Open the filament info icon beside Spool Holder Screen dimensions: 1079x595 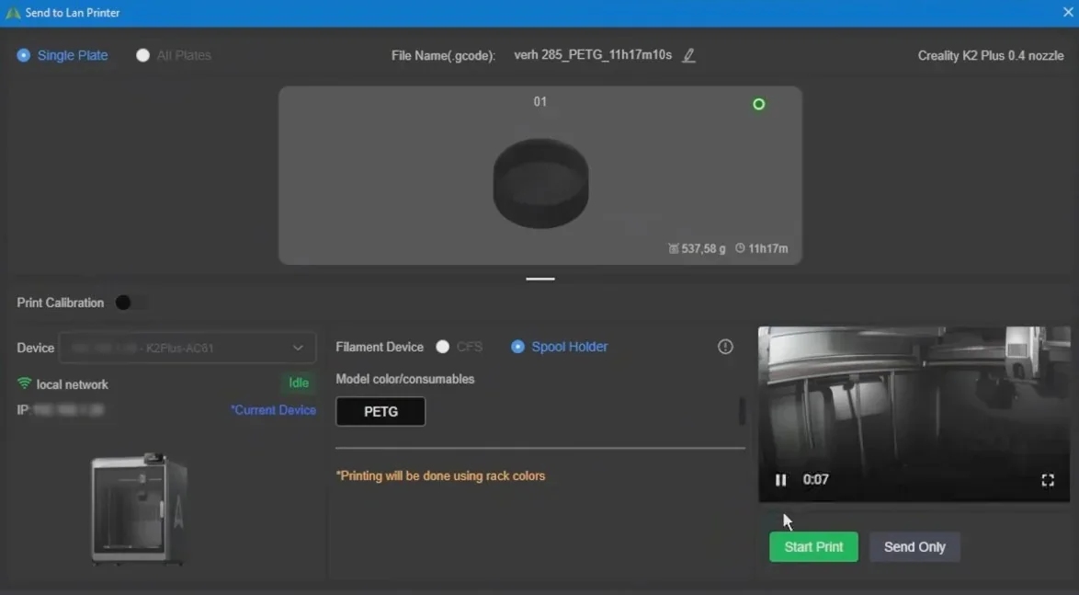tap(724, 346)
